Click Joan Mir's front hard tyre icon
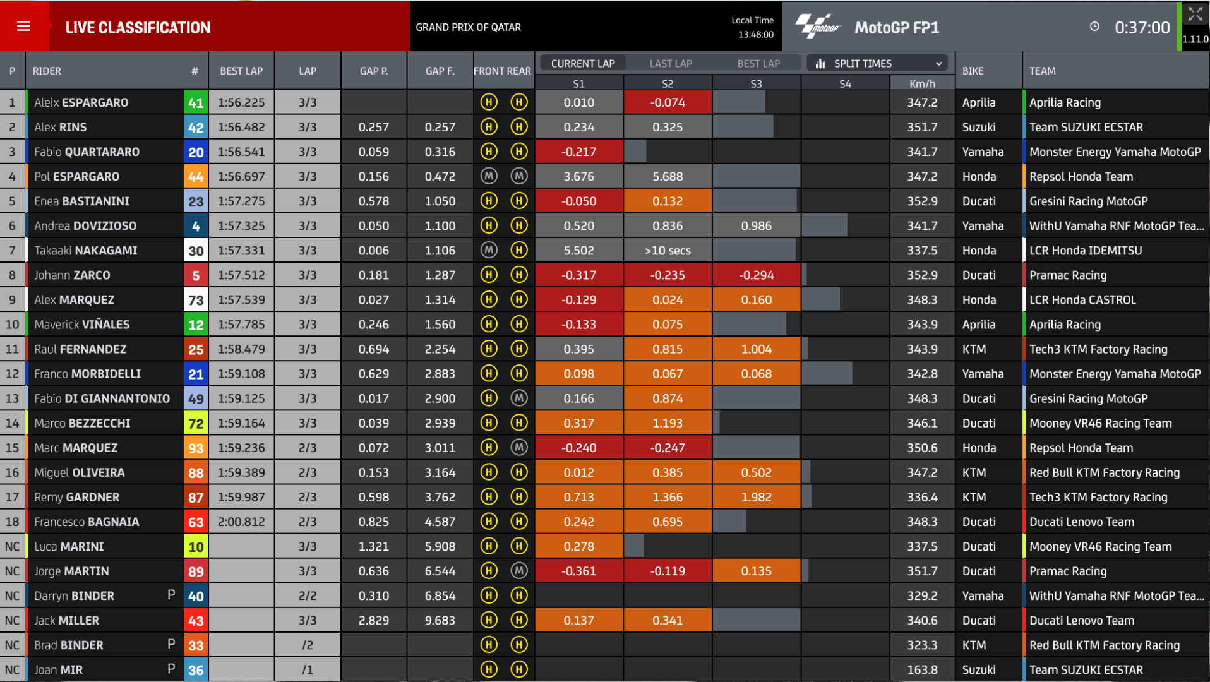 pos(489,669)
